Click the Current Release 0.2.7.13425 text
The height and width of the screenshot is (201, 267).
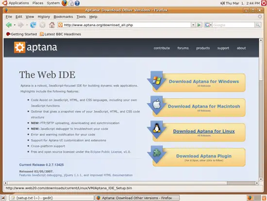pyautogui.click(x=41, y=165)
